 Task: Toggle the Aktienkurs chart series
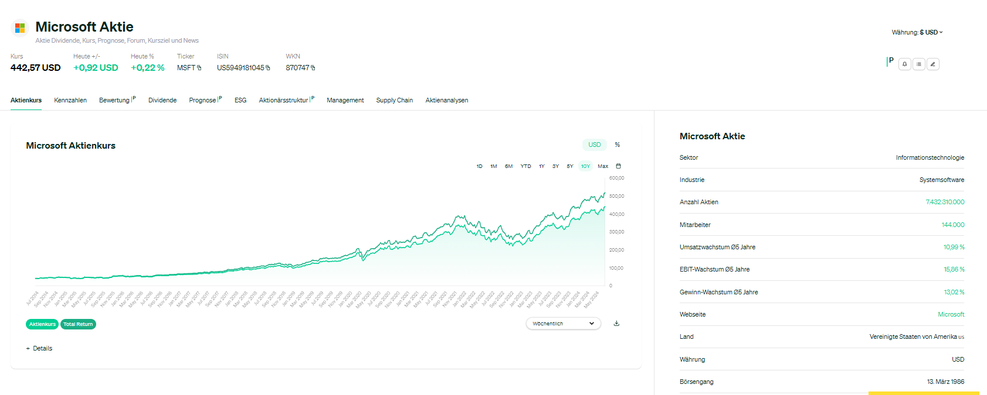tap(42, 324)
